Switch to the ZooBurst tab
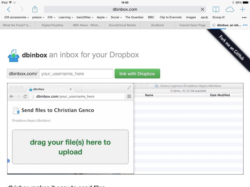The image size is (250, 187). (x=157, y=25)
